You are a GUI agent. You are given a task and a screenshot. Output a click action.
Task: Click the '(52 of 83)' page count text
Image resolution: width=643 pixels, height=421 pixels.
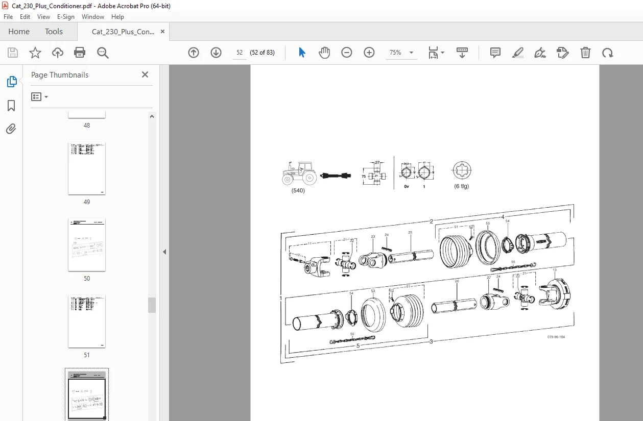(x=262, y=53)
